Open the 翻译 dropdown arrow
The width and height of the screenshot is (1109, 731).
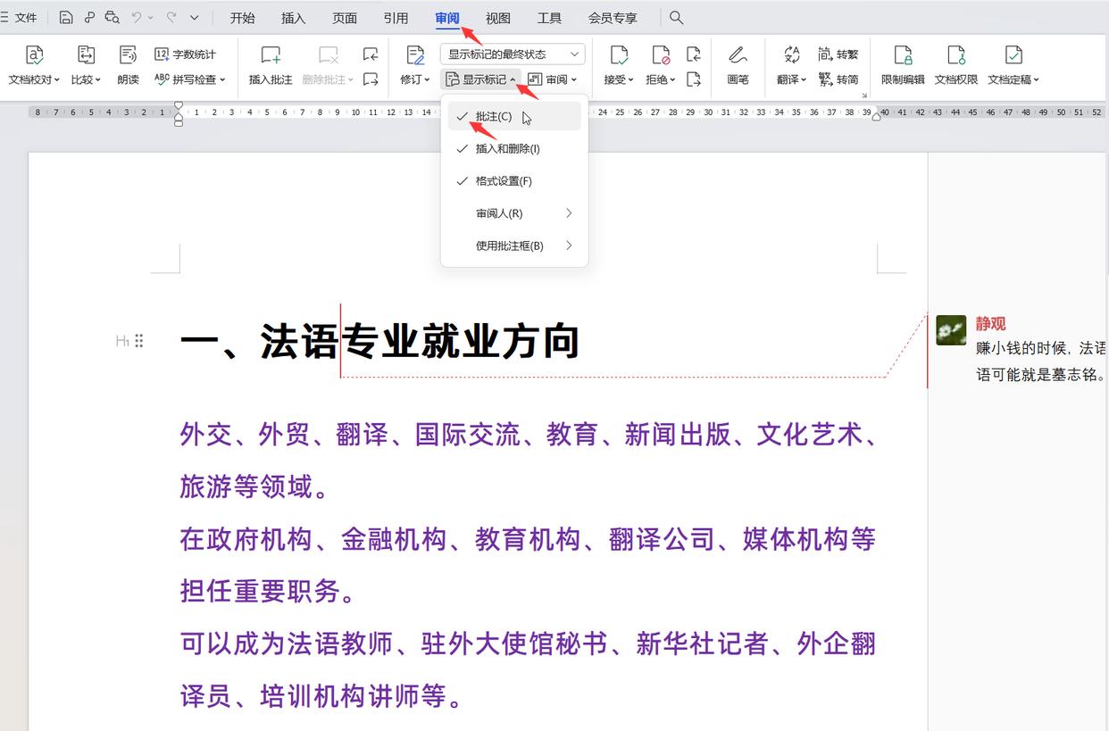[804, 80]
